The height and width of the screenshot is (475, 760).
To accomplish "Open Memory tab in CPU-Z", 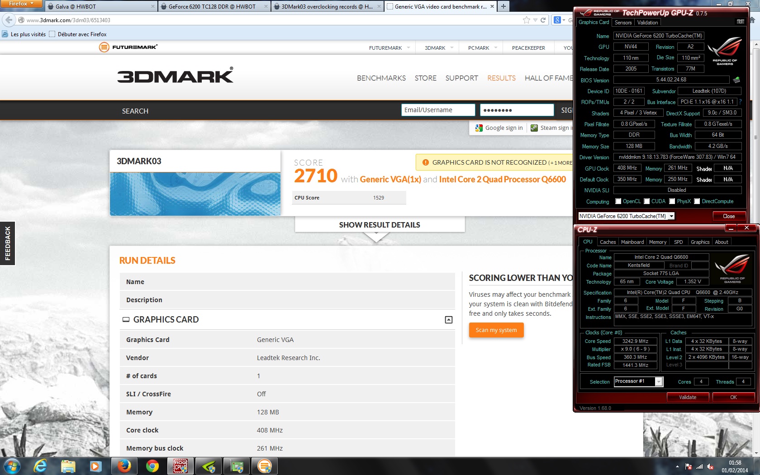I will pyautogui.click(x=657, y=242).
